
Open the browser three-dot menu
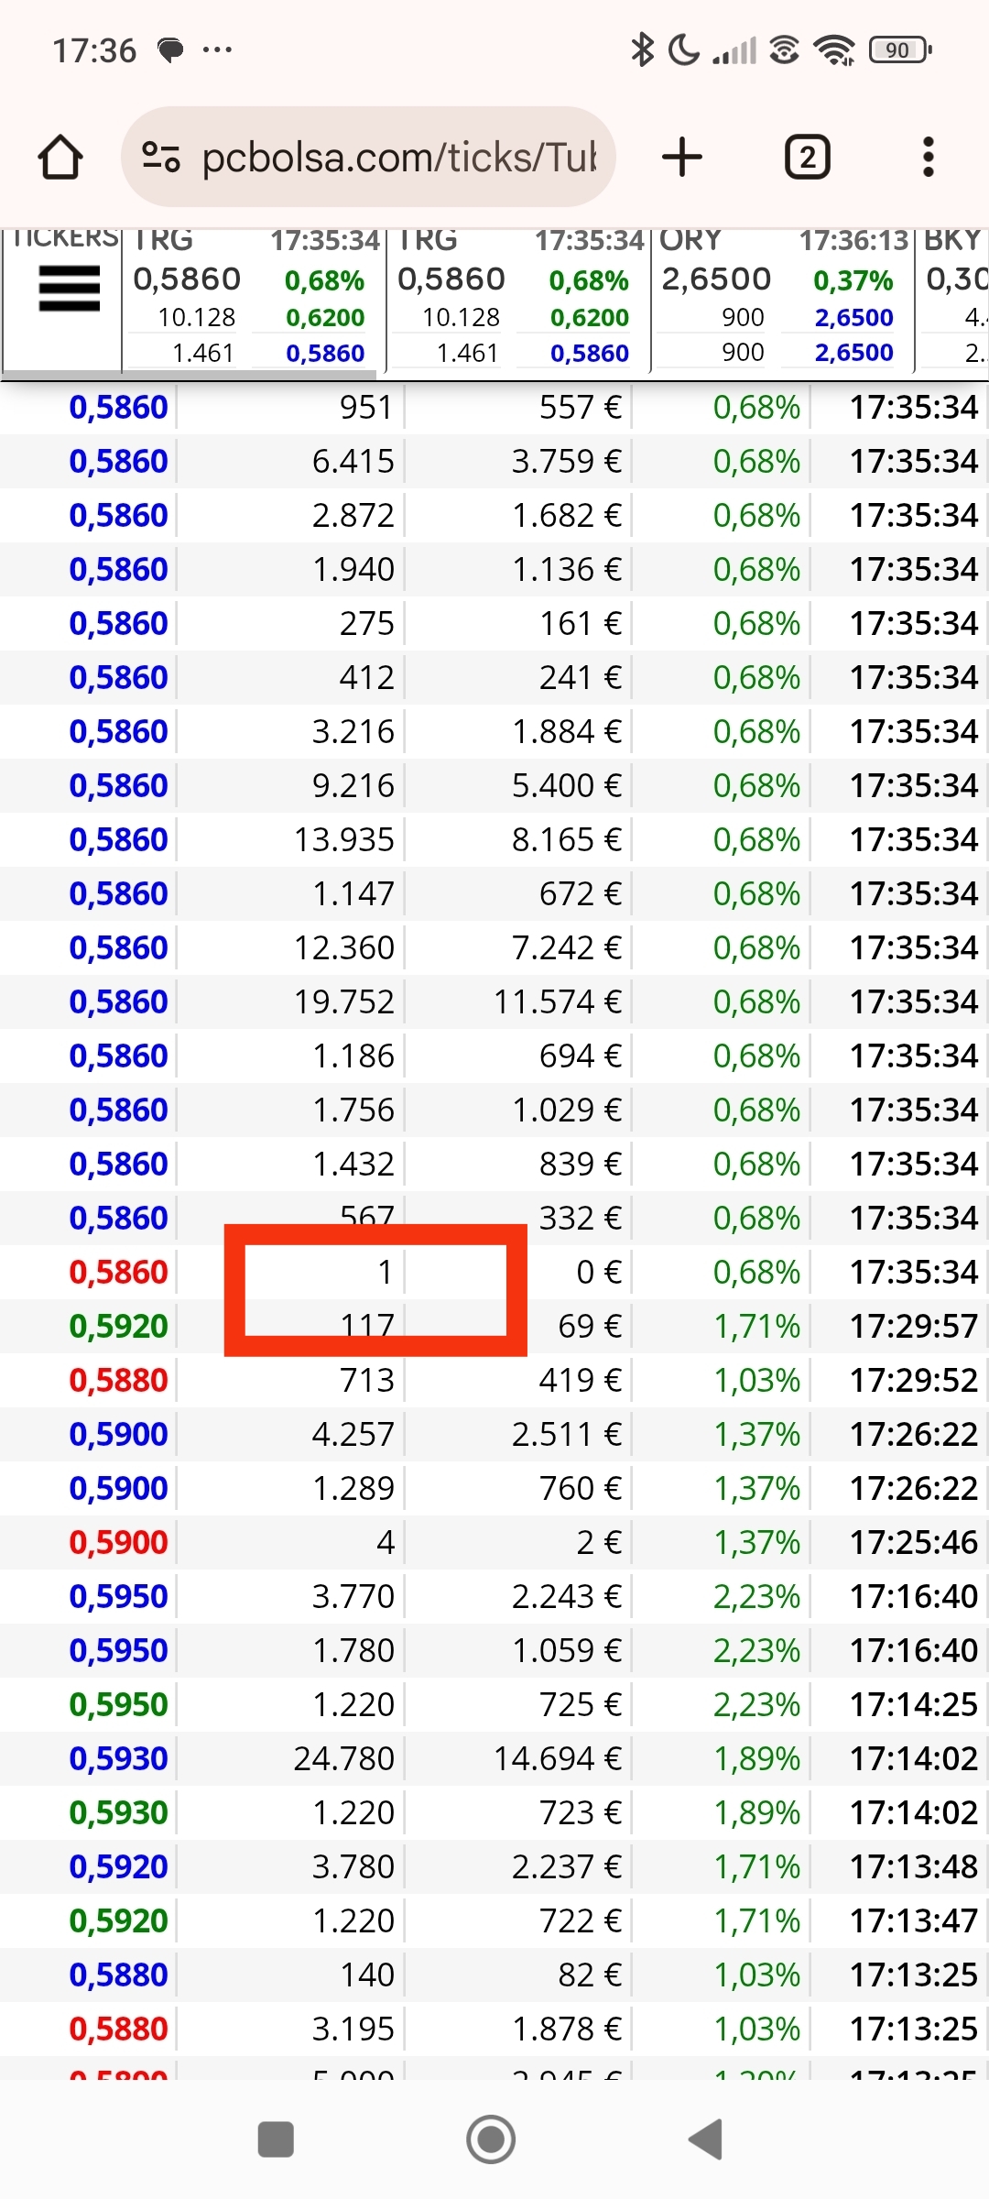point(928,158)
